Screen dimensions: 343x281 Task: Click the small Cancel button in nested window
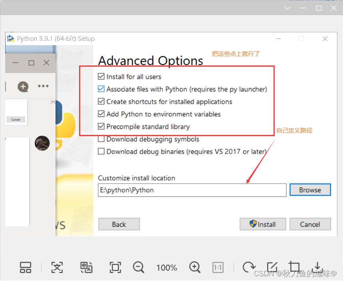(16, 120)
